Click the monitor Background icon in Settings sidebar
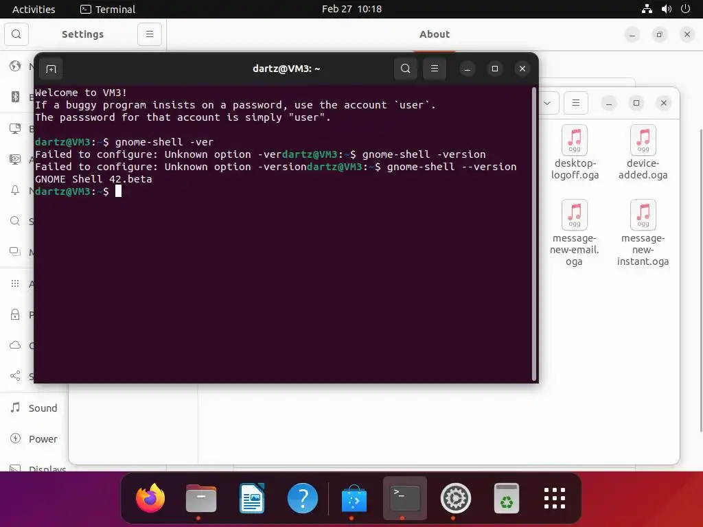This screenshot has width=703, height=527. point(15,128)
